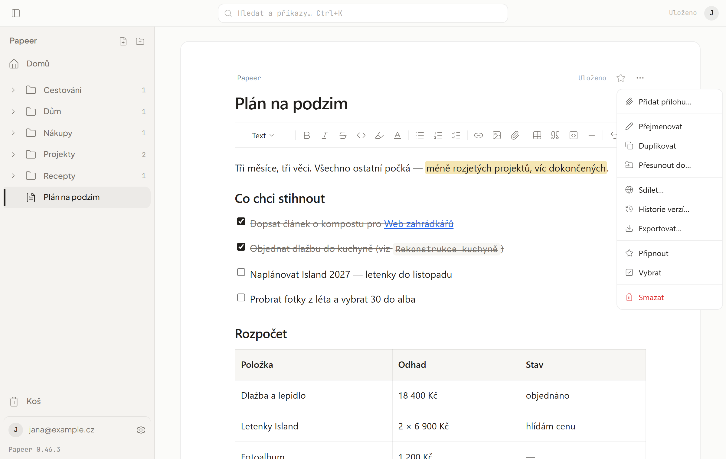
Task: Insert a code block
Action: [574, 135]
